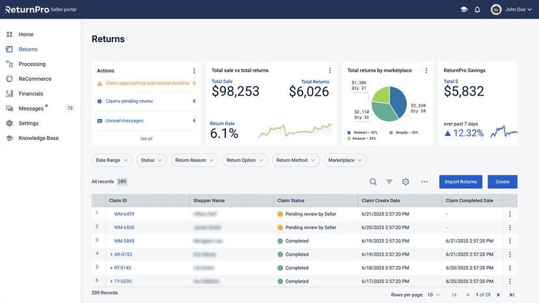Open Processing in the sidebar
The height and width of the screenshot is (303, 539).
pyautogui.click(x=32, y=64)
